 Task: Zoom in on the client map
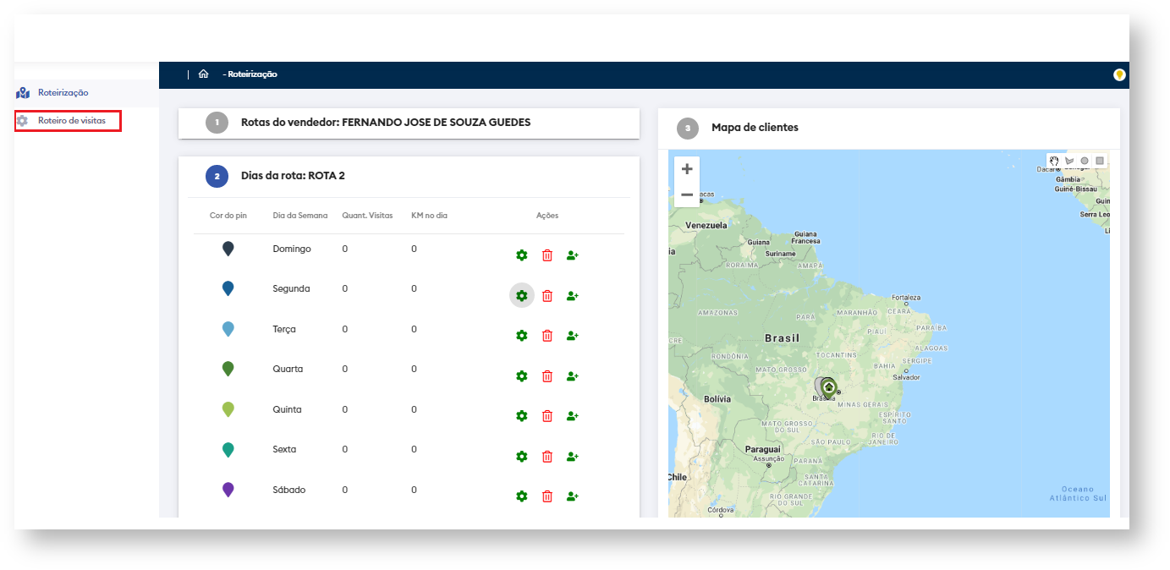pos(687,169)
